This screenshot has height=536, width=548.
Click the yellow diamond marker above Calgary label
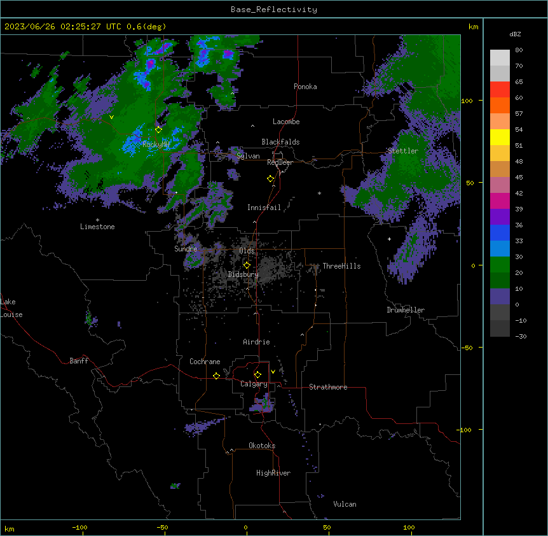coord(257,375)
